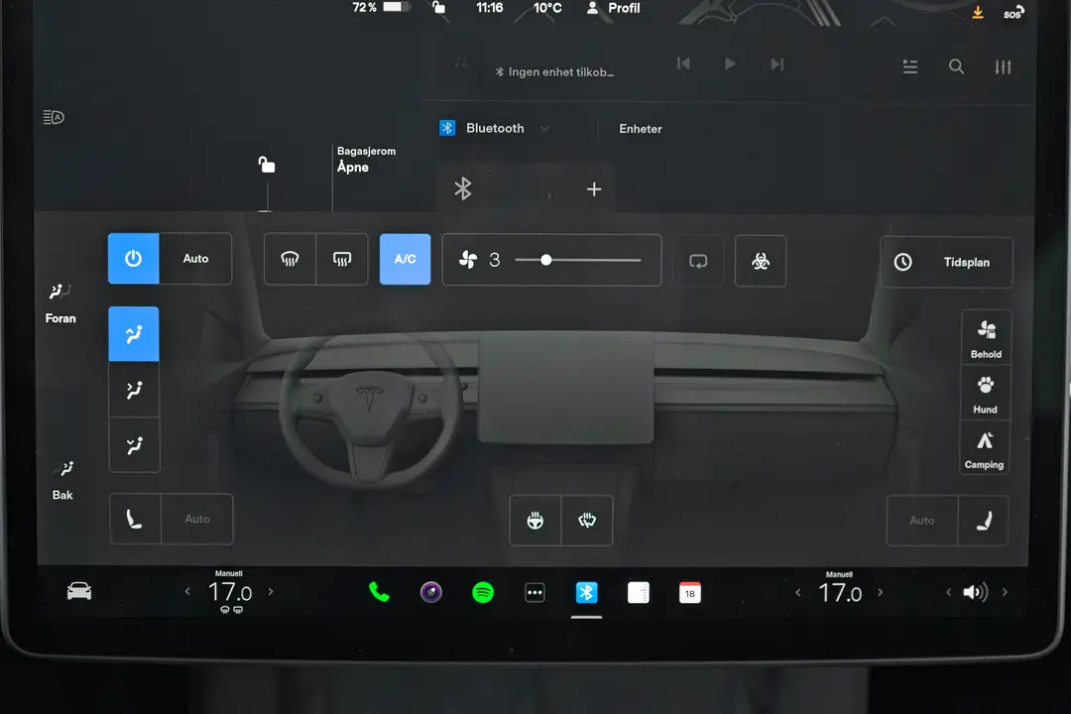Screen dimensions: 1071x714
Task: Add a new Bluetooth device with plus sign
Action: [593, 188]
